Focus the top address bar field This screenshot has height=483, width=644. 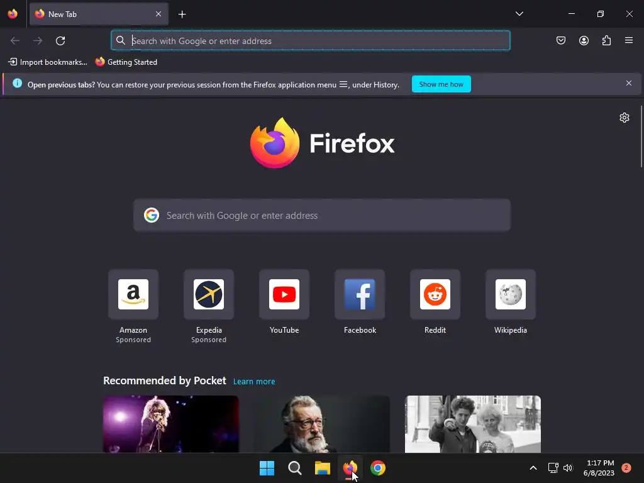[311, 41]
